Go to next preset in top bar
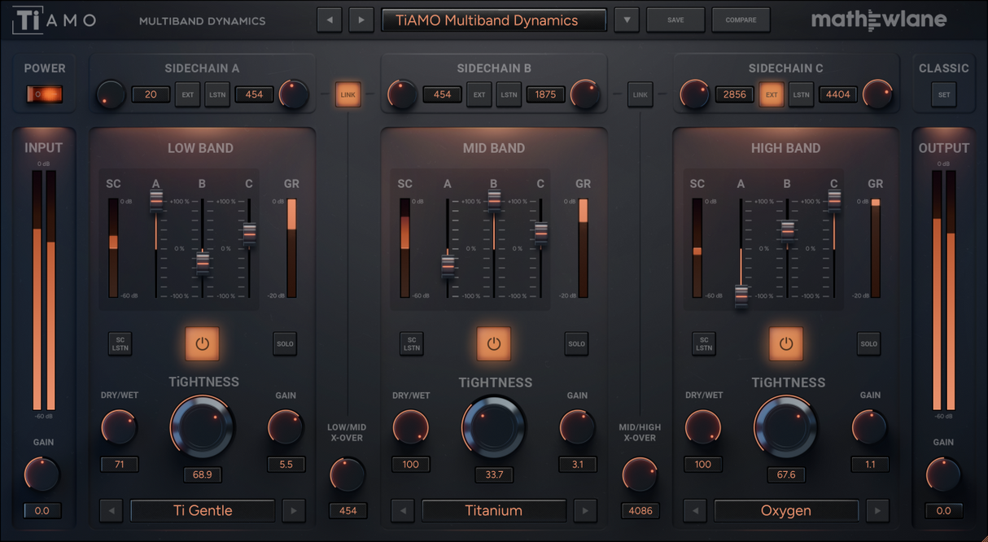This screenshot has width=988, height=542. (361, 20)
